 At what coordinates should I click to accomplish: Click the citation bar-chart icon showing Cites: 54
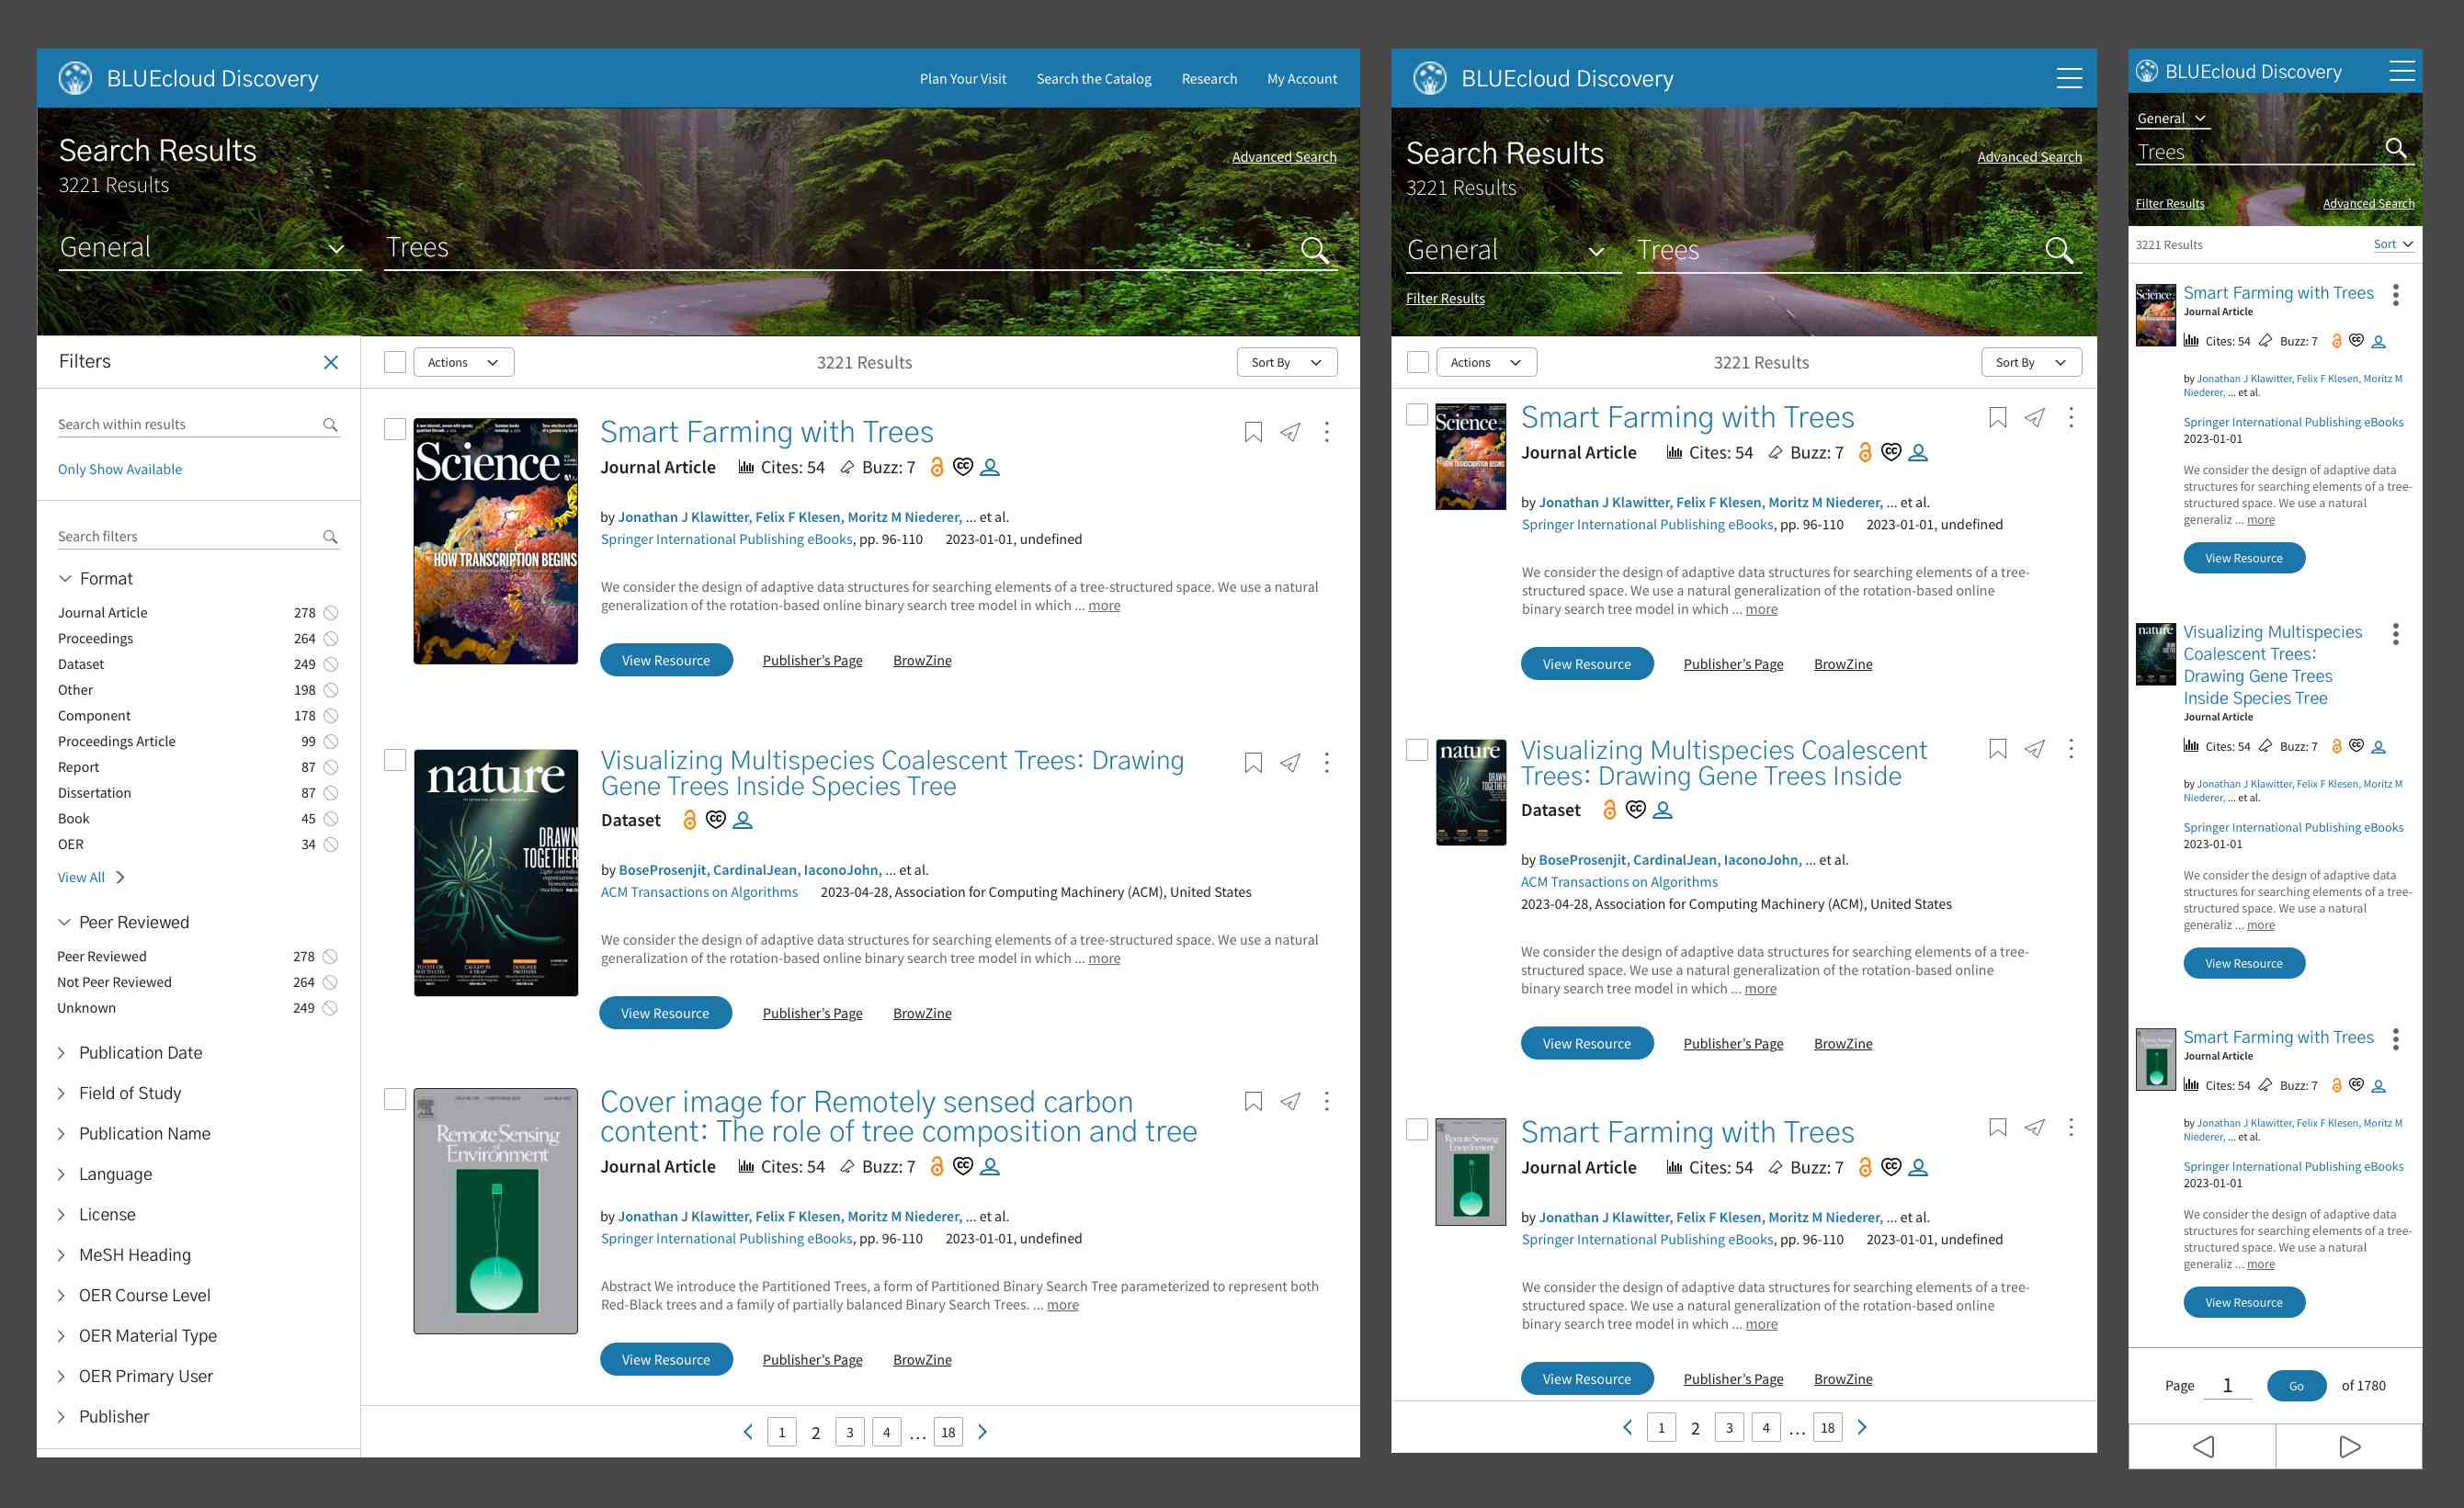[747, 467]
